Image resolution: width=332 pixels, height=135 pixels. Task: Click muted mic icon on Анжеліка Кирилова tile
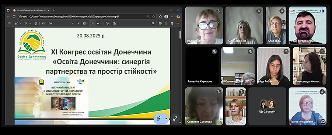point(214,51)
